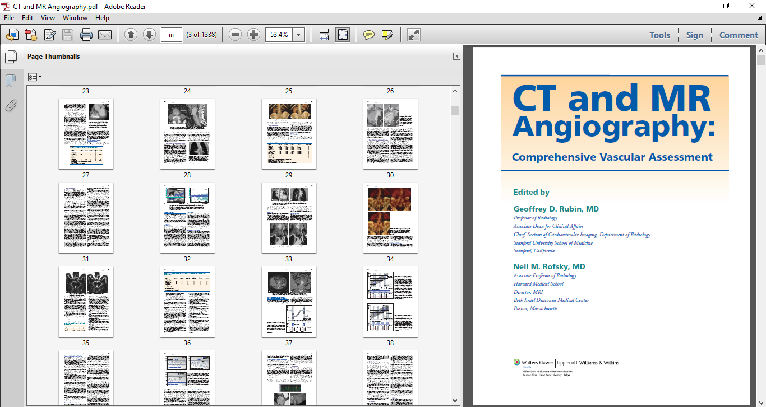Open the Window menu
This screenshot has width=766, height=407.
tap(75, 18)
